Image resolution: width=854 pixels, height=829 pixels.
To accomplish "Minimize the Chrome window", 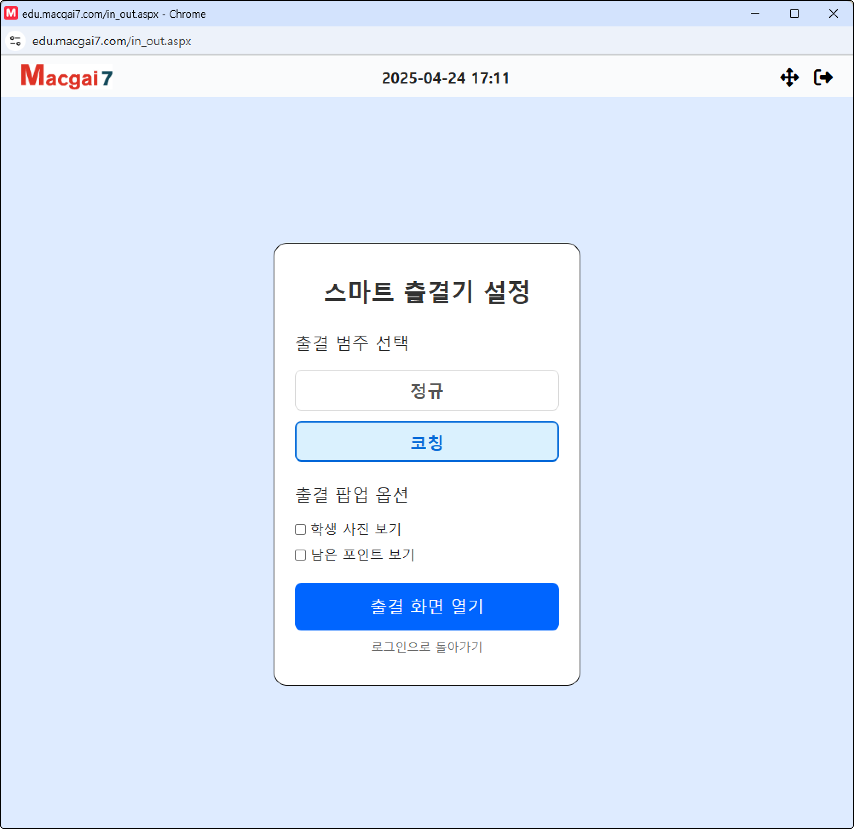I will 755,14.
